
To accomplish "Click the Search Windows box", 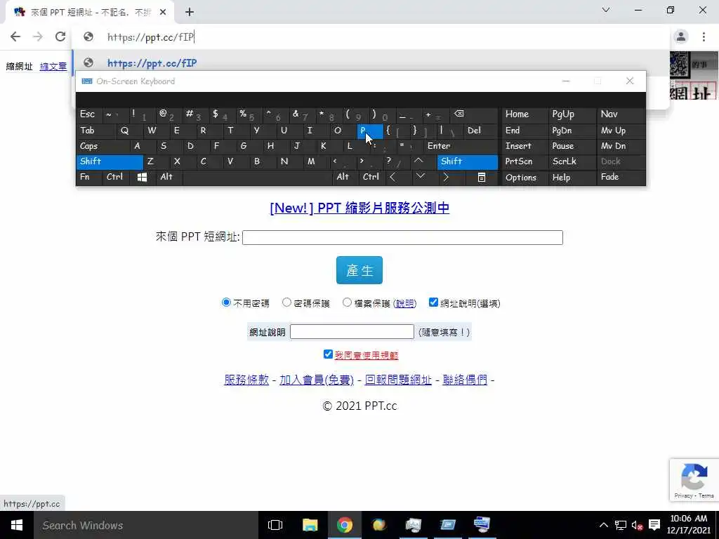I will 146,525.
